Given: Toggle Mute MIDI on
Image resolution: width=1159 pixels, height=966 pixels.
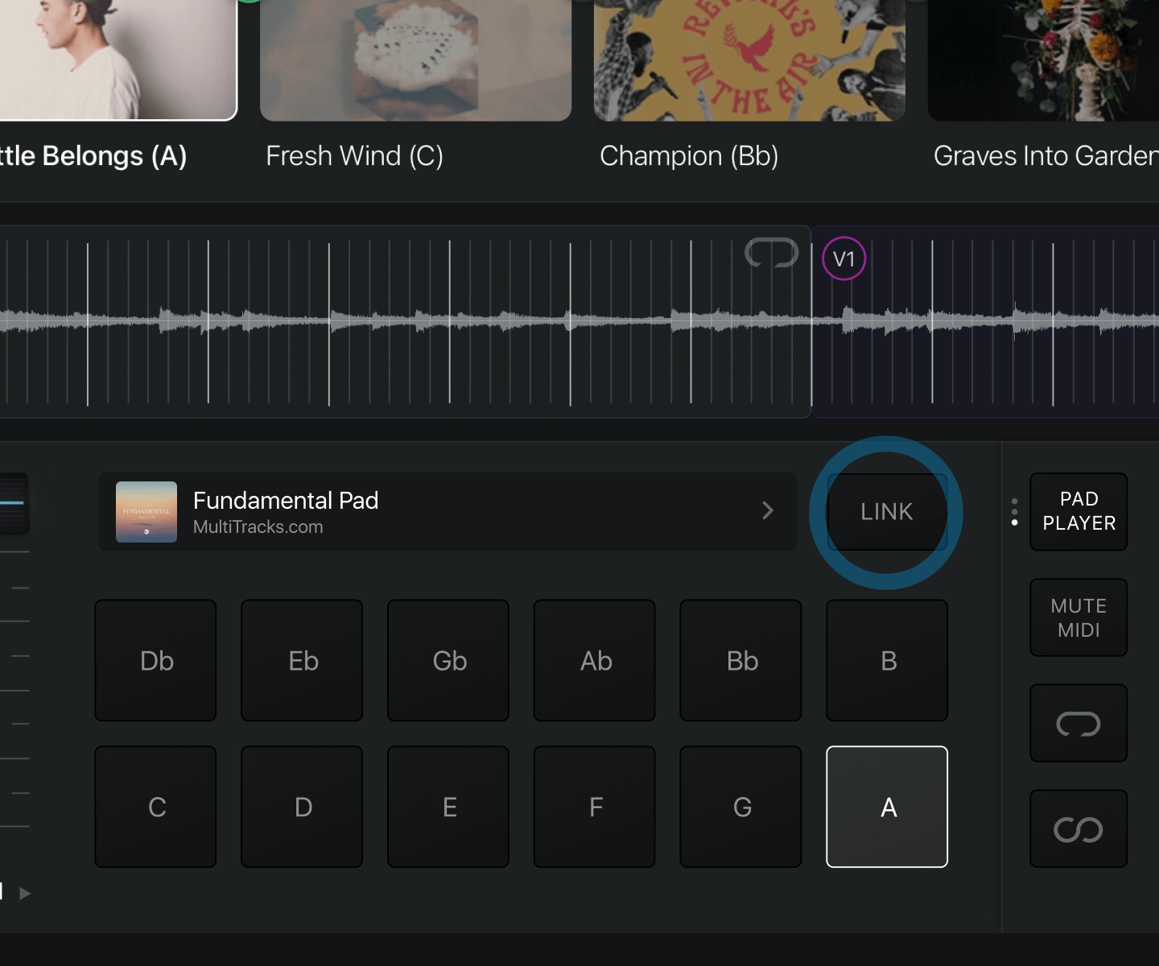Looking at the screenshot, I should click(x=1078, y=617).
